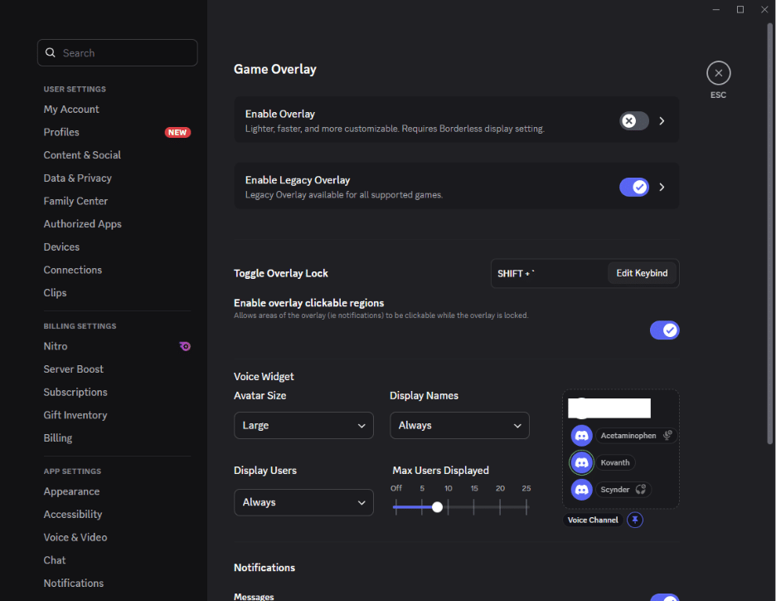776x601 pixels.
Task: Set Max Users slider to 25 mark
Action: coord(526,507)
